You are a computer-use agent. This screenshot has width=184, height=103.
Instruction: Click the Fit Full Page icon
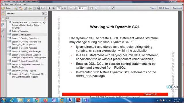click(x=96, y=8)
